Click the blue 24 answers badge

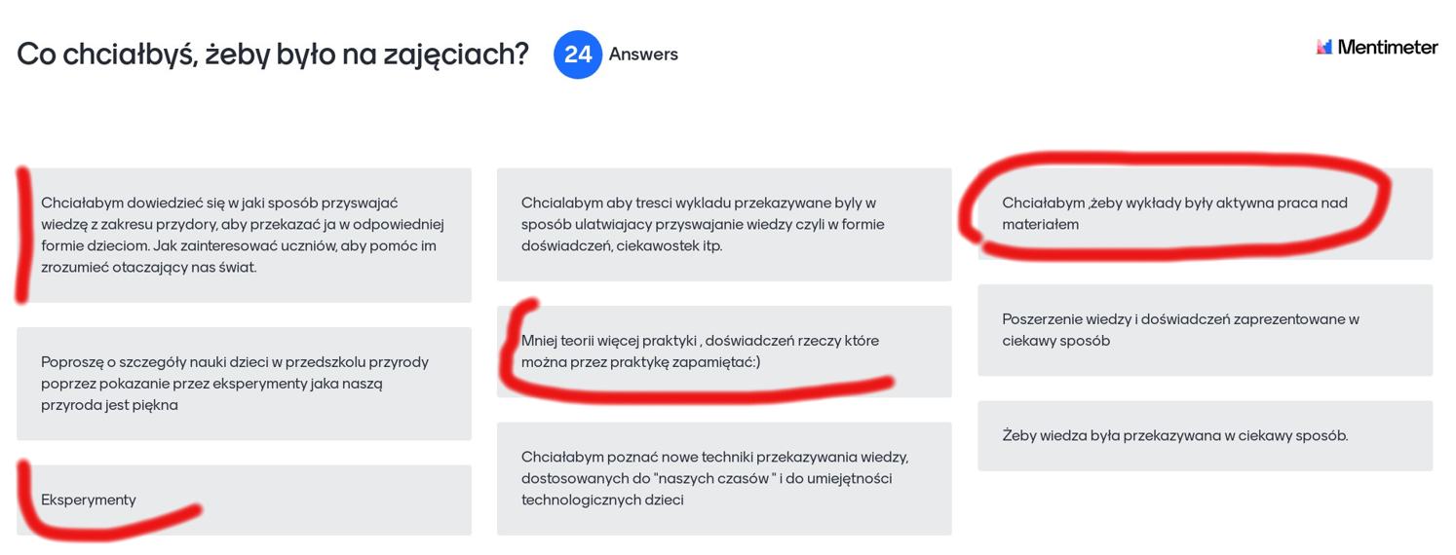tap(578, 55)
